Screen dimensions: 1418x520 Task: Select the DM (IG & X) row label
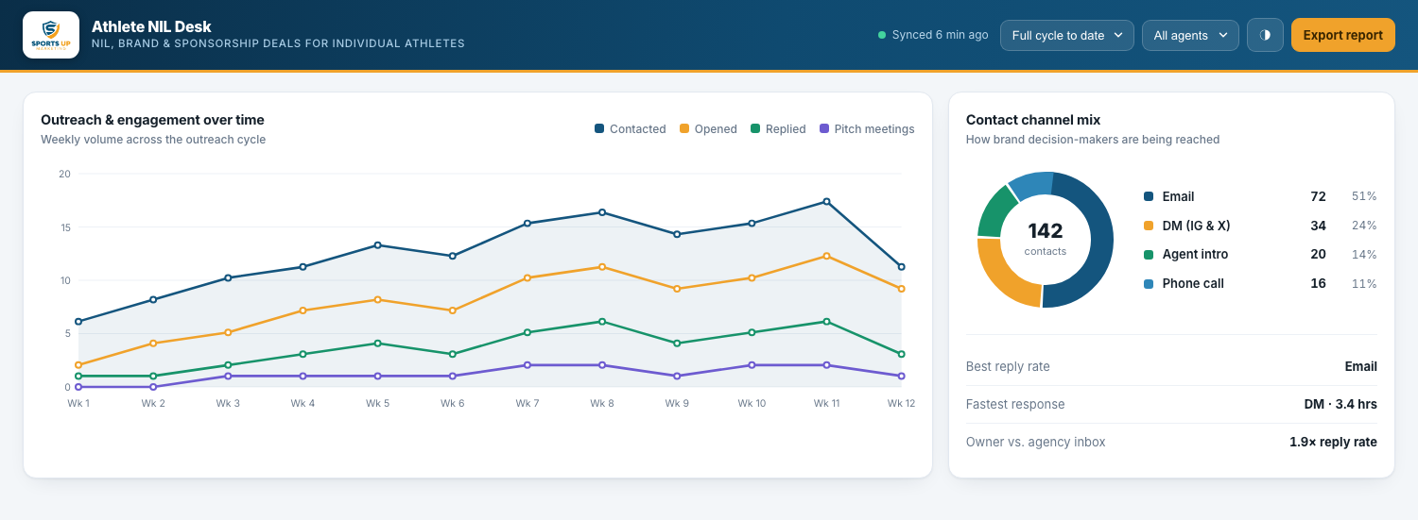pos(1196,226)
